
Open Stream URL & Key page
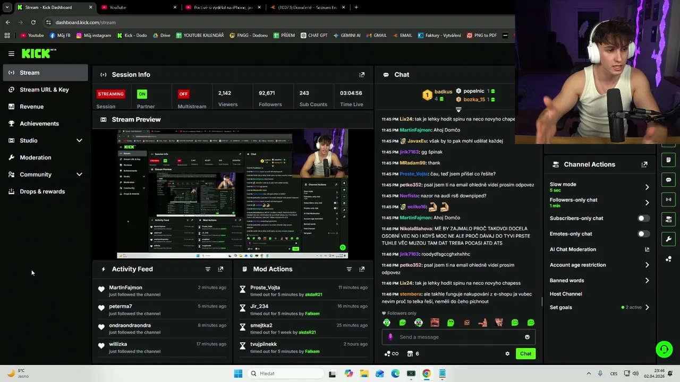coord(45,90)
